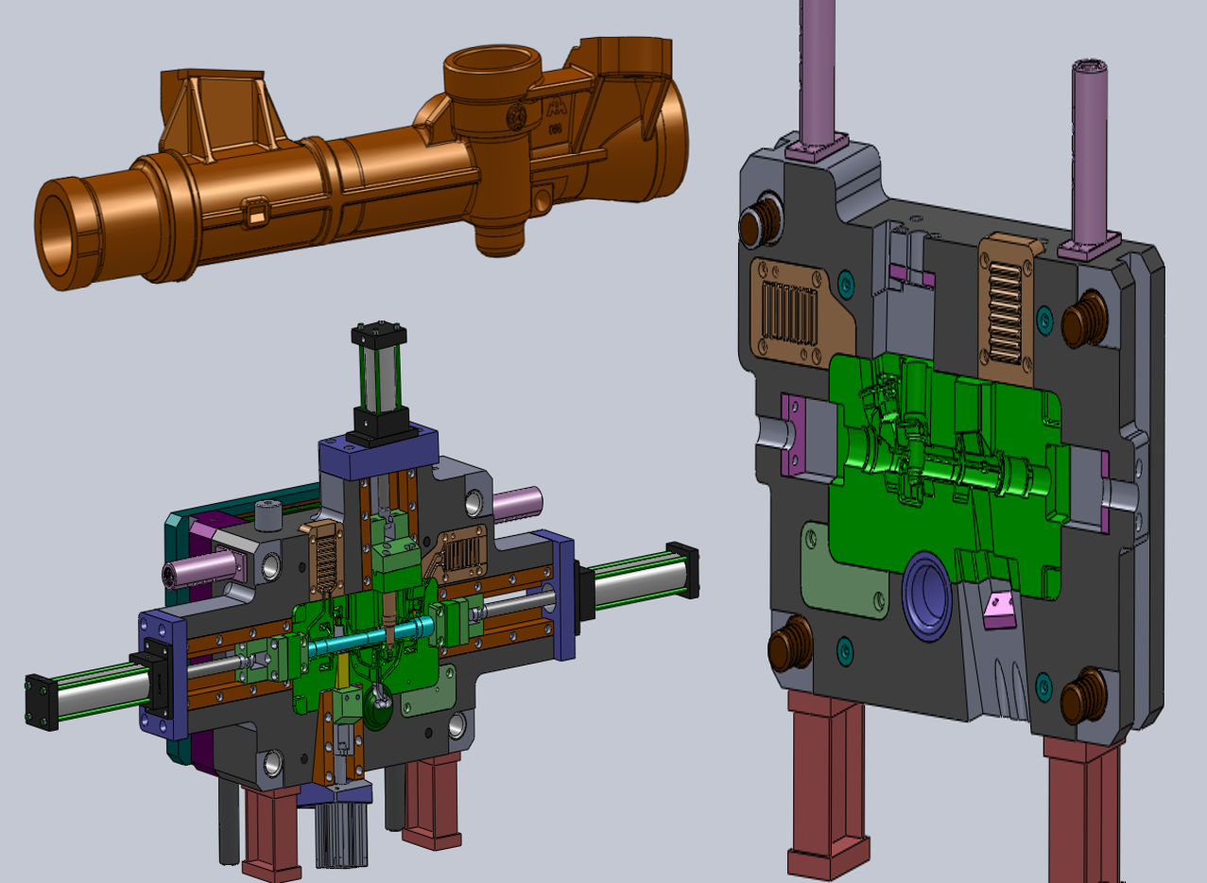Select the right red support leg under right mold
Image resolution: width=1207 pixels, height=883 pixels.
point(1084,804)
